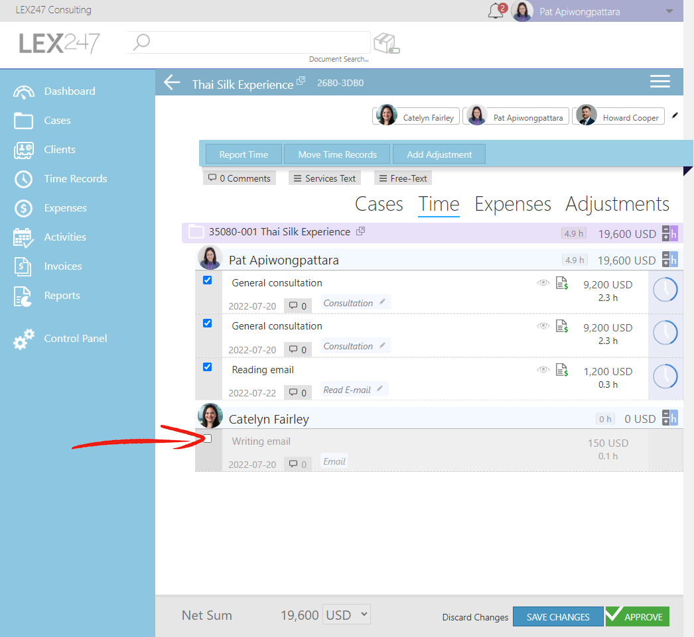Click invoice document icon on Reading email row
The height and width of the screenshot is (637, 694).
point(562,370)
